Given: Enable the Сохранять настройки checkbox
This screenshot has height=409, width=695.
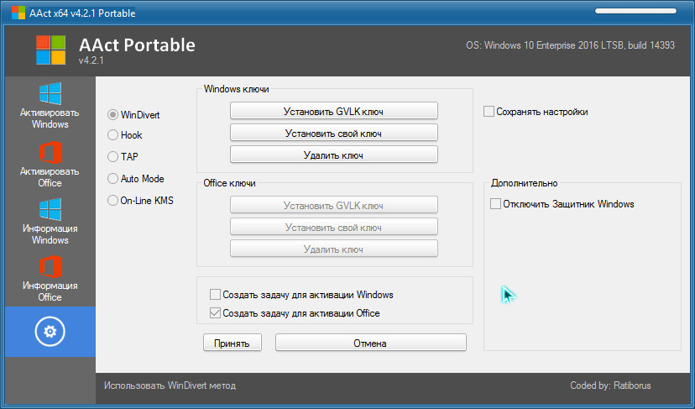Looking at the screenshot, I should coord(489,111).
